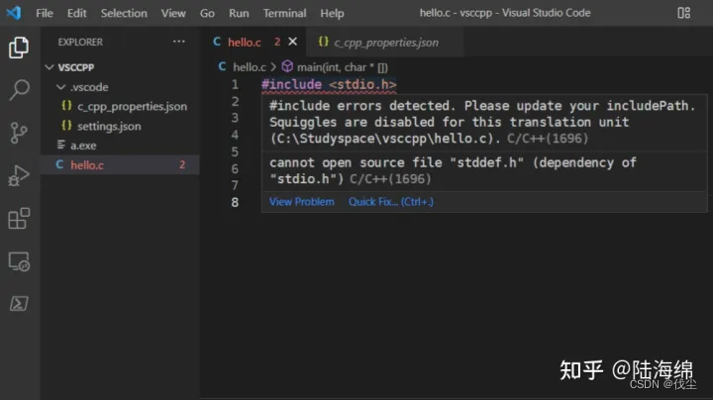
Task: Click the 'cannot open source file' error message
Action: point(453,171)
